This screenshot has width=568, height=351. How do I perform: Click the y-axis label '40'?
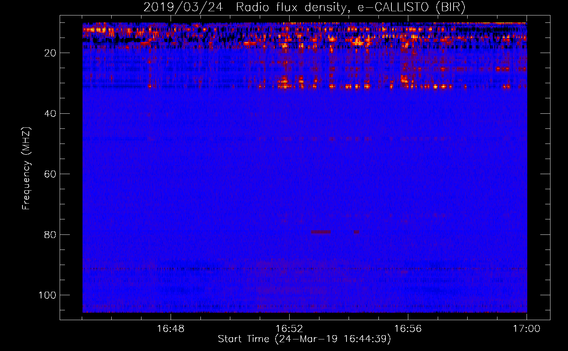coord(51,114)
